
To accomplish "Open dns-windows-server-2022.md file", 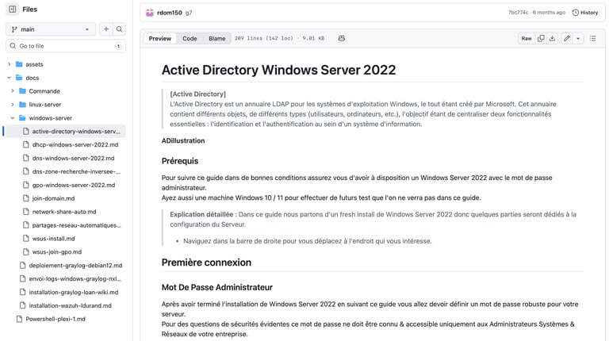I will tap(74, 158).
